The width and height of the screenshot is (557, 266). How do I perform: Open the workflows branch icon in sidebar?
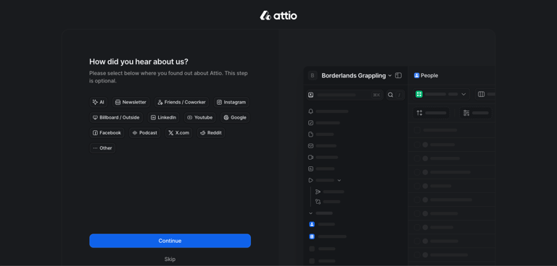tap(318, 202)
